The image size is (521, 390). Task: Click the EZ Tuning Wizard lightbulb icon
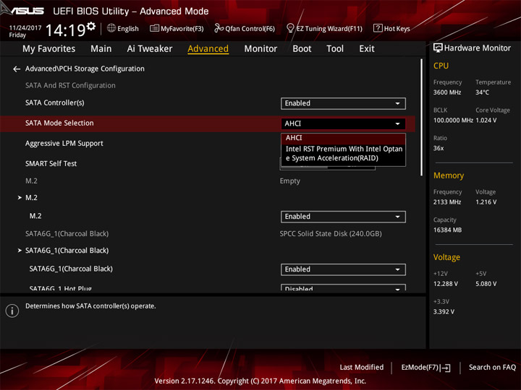click(x=290, y=28)
